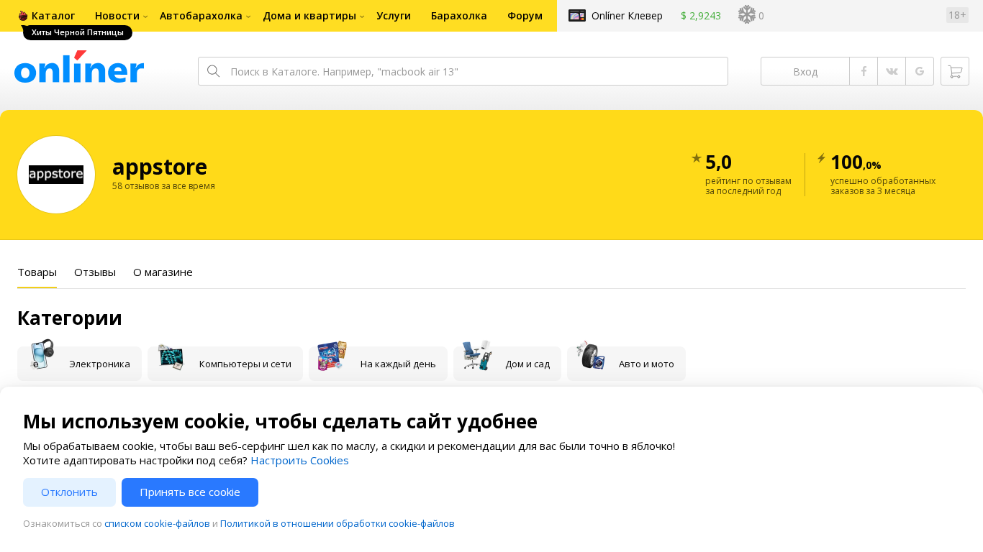Click the Электроника phone and headphones icon

tap(42, 355)
